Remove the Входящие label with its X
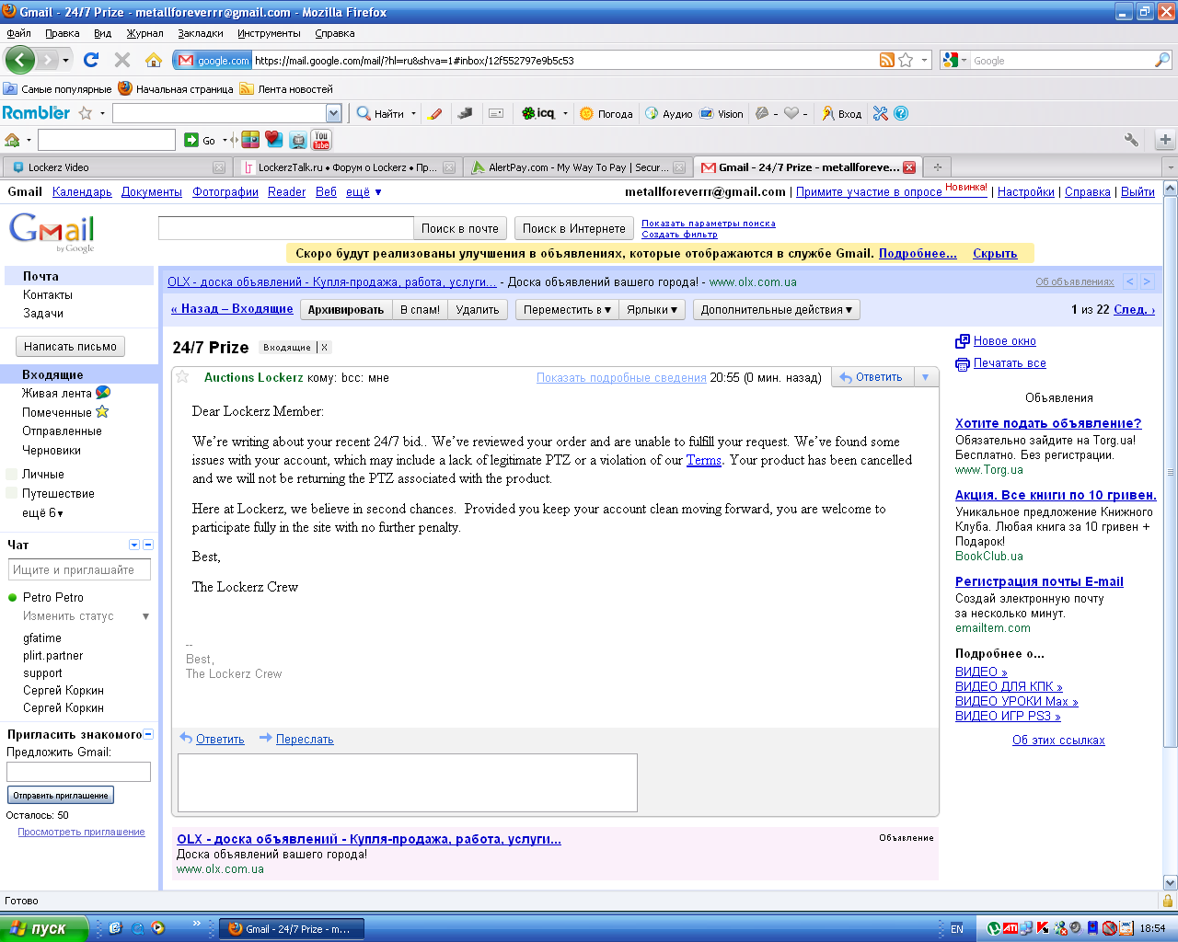1178x942 pixels. click(324, 348)
